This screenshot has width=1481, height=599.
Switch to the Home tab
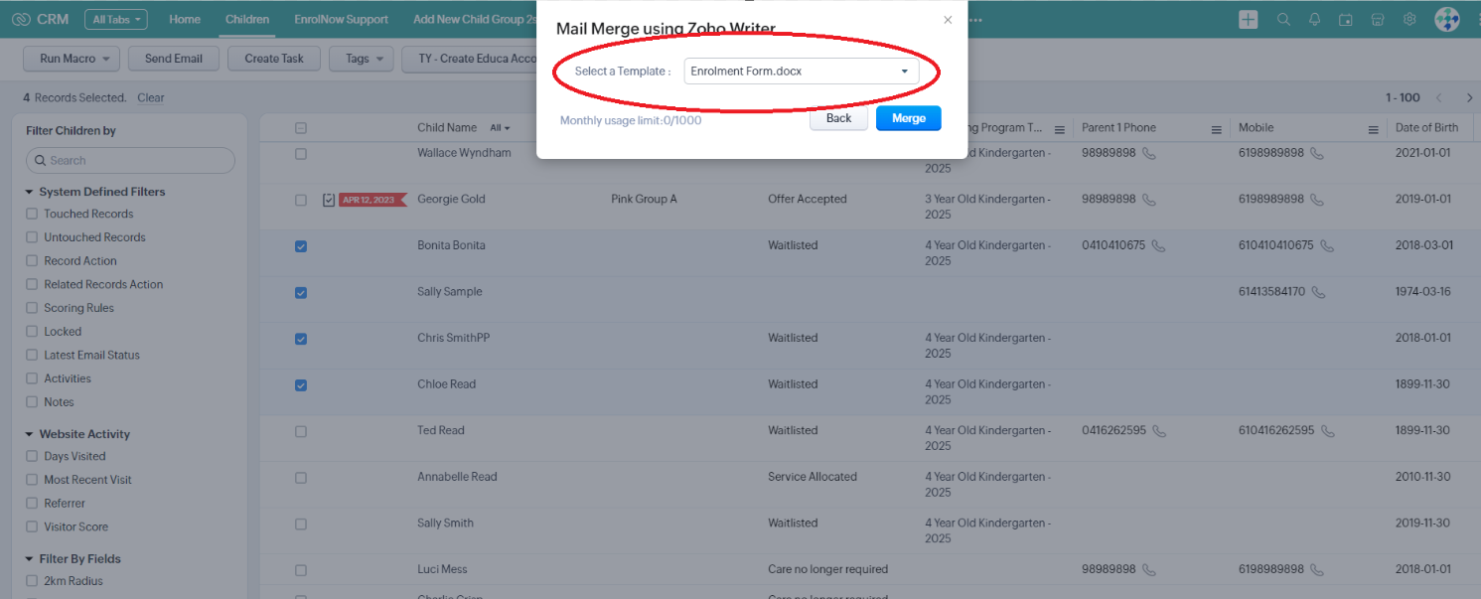pyautogui.click(x=185, y=19)
